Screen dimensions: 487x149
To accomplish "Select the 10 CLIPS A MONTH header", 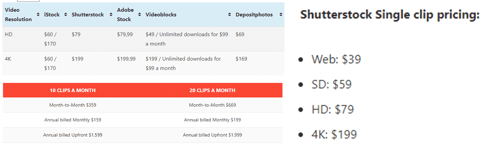I will [x=73, y=90].
